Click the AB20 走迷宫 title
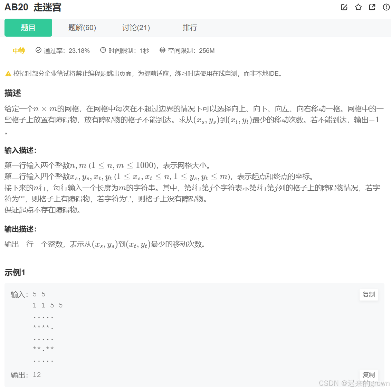The width and height of the screenshot is (391, 390). 33,7
